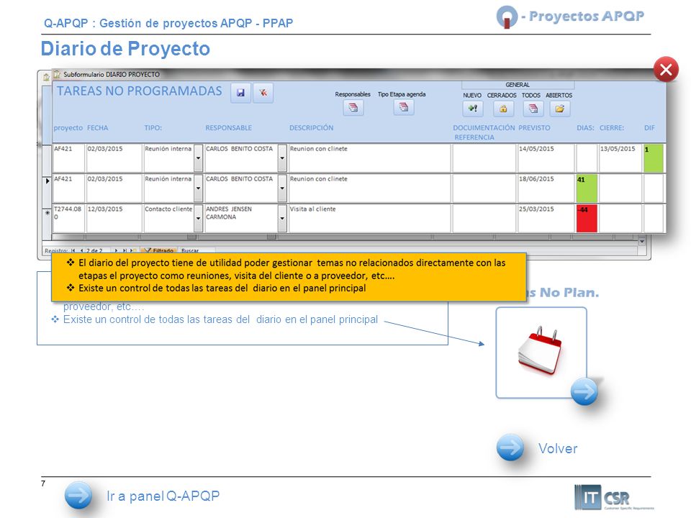This screenshot has width=691, height=518.
Task: Click the FECHA cell 12/03/2015
Action: point(114,218)
